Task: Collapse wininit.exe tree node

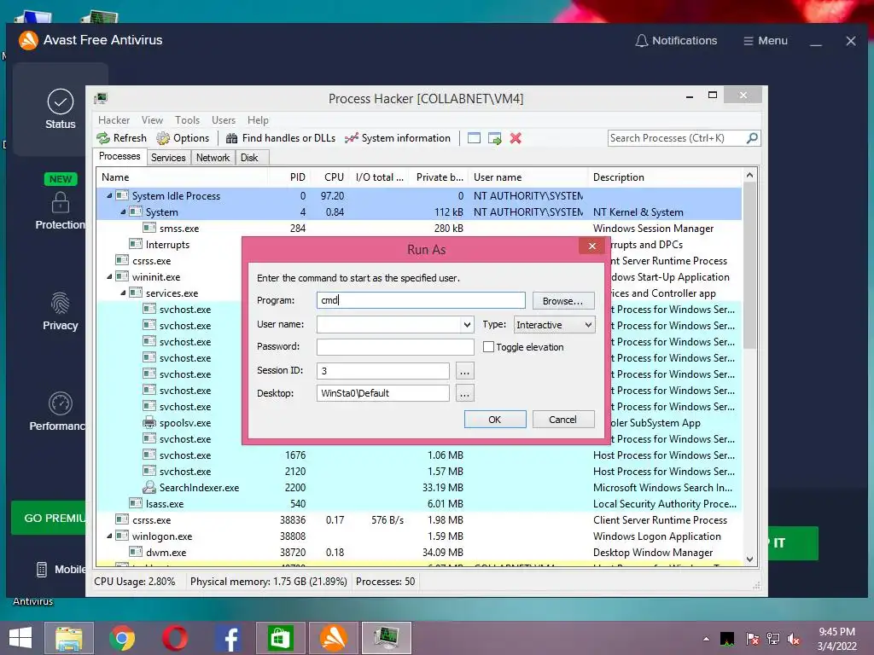Action: coord(109,276)
